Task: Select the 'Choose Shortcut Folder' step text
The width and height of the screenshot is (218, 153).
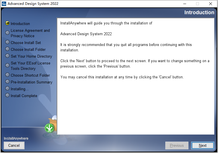Action: [x=30, y=75]
